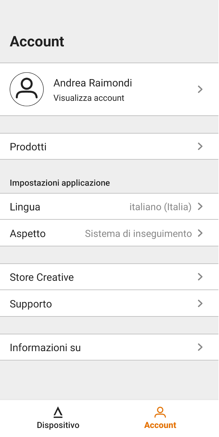Open the Supporto entry
Image resolution: width=219 pixels, height=437 pixels.
click(x=109, y=304)
